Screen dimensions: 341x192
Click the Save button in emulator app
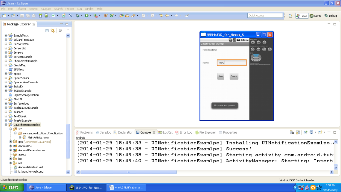coord(220,76)
